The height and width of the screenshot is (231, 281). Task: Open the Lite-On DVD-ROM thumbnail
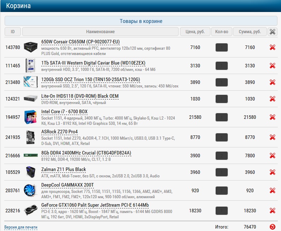click(31, 98)
